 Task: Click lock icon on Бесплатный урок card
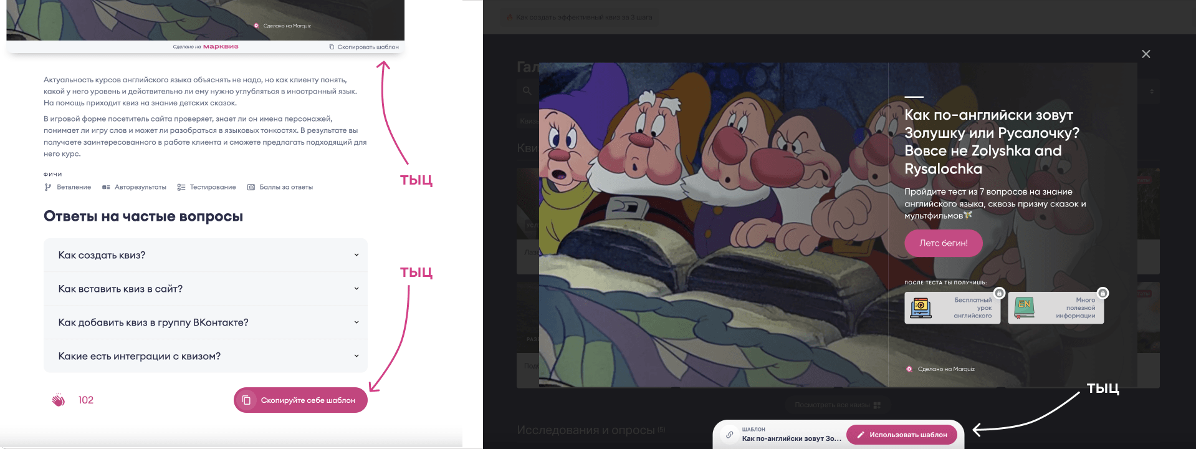(x=999, y=293)
